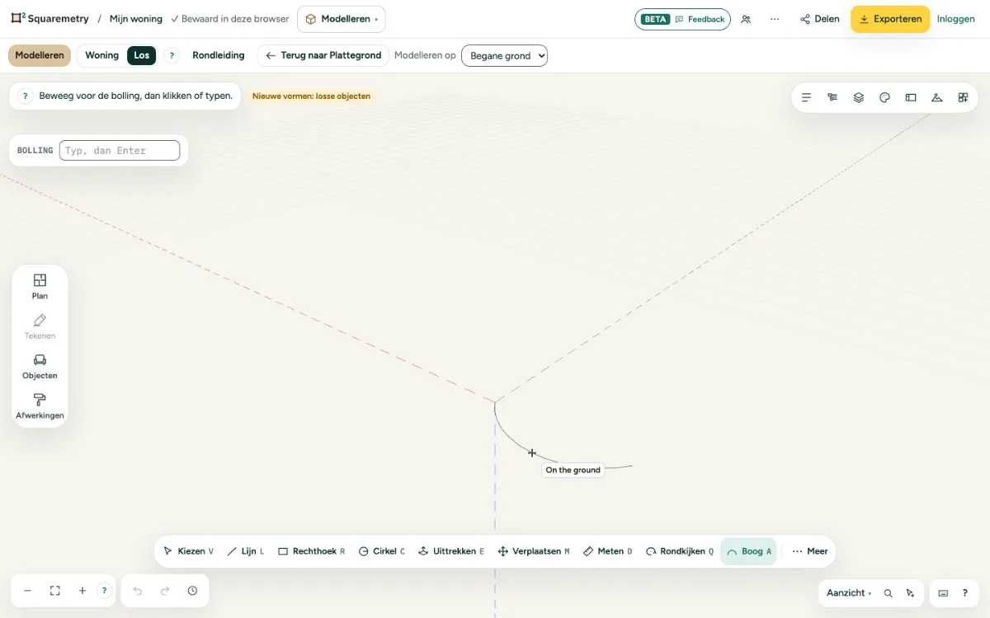Click the mountain landscape icon
The width and height of the screenshot is (990, 618).
pos(937,97)
